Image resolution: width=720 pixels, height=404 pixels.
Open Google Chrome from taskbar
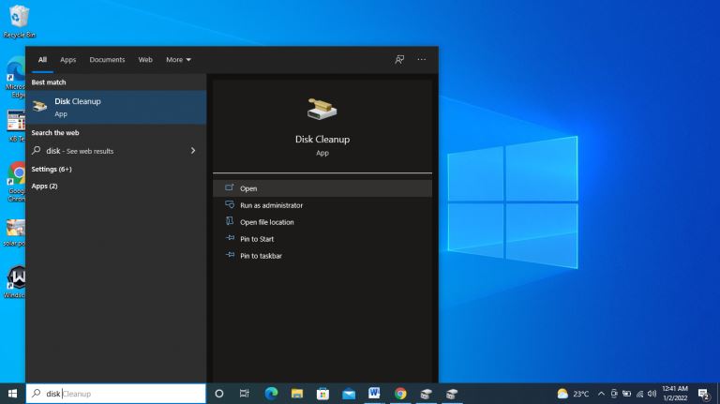[400, 394]
